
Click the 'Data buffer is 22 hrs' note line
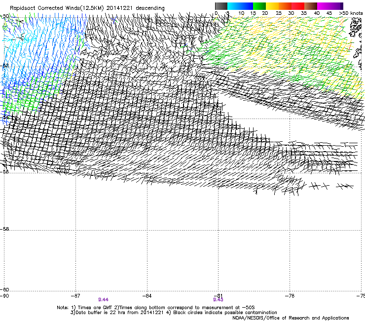pyautogui.click(x=174, y=313)
